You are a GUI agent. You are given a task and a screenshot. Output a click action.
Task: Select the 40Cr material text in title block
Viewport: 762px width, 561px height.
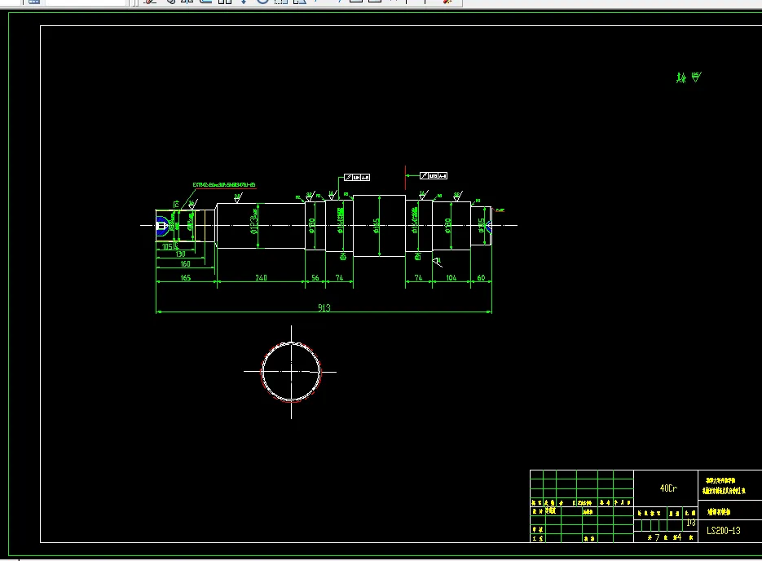pos(669,488)
